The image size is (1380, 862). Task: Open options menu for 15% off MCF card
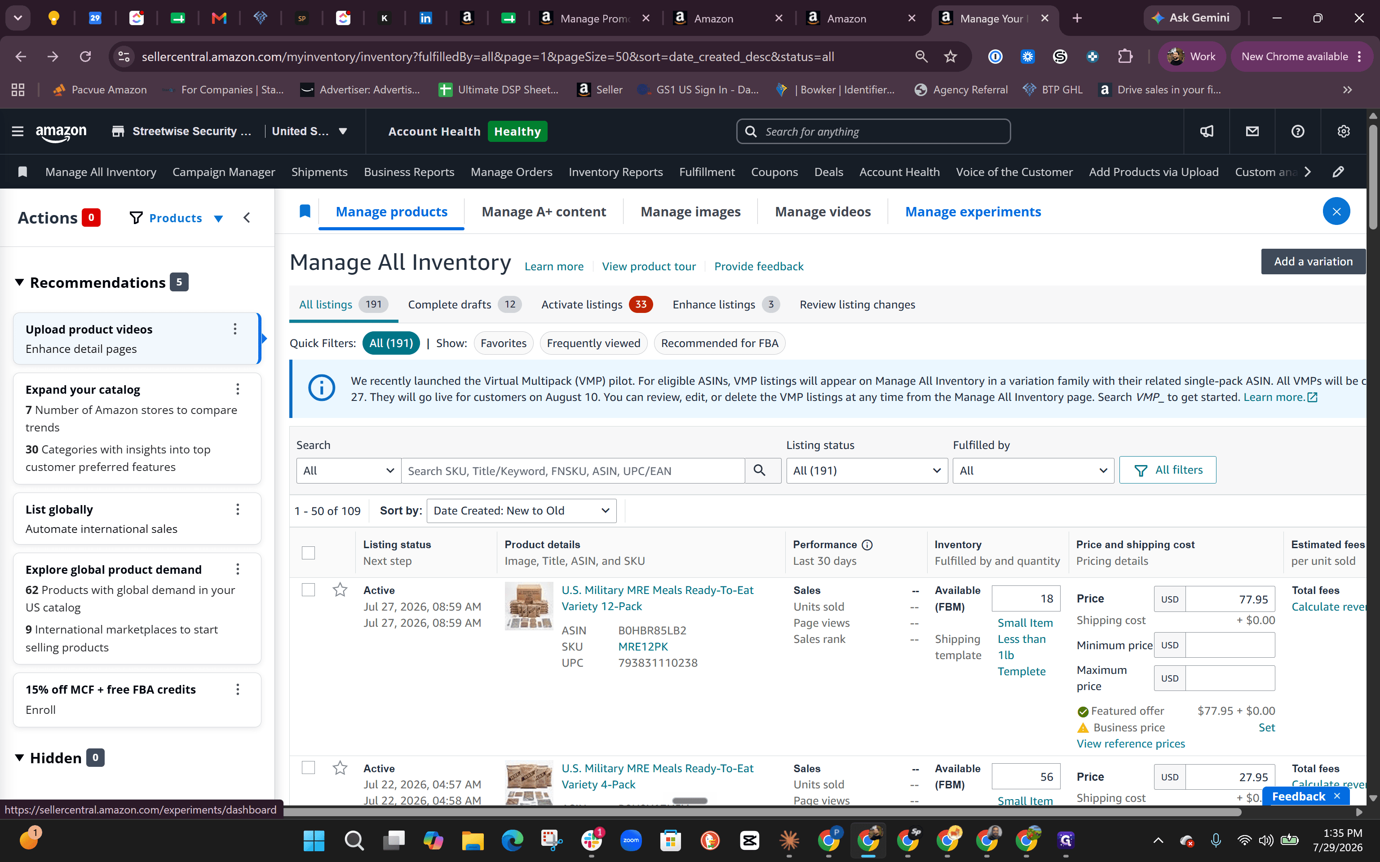point(237,689)
